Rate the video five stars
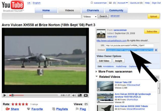The width and height of the screenshot is (162, 111). 26,104
